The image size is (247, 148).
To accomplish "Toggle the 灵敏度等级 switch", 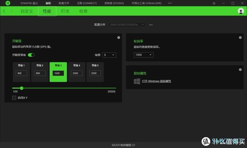I will [31, 55].
